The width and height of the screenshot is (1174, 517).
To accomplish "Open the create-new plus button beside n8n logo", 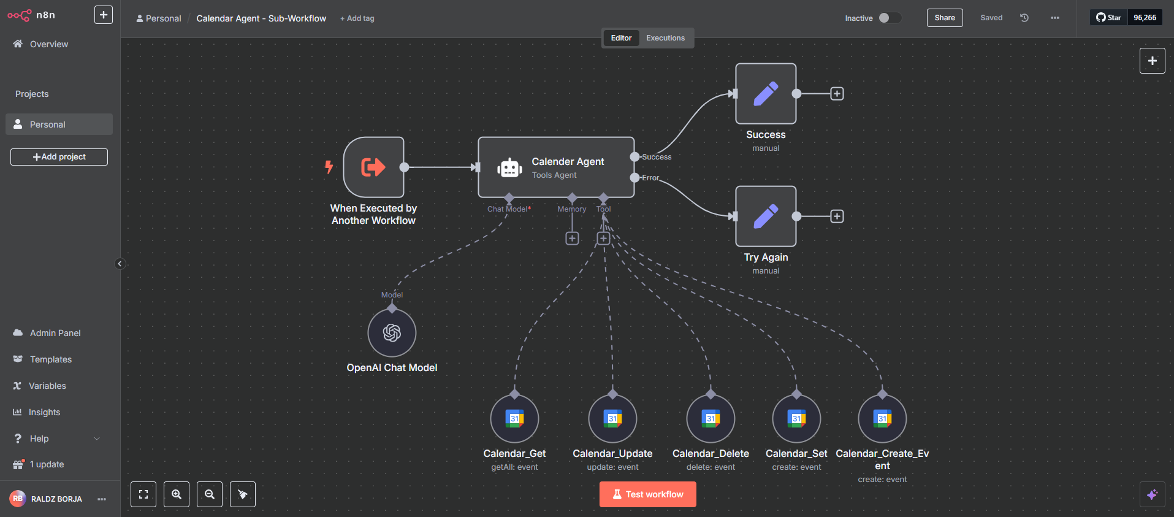I will (x=104, y=15).
